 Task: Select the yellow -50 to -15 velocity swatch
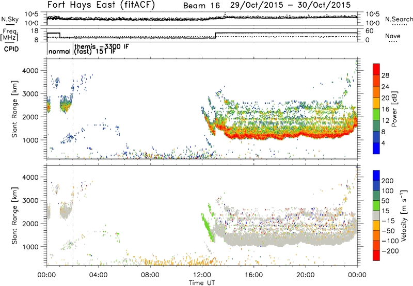[x=376, y=226]
